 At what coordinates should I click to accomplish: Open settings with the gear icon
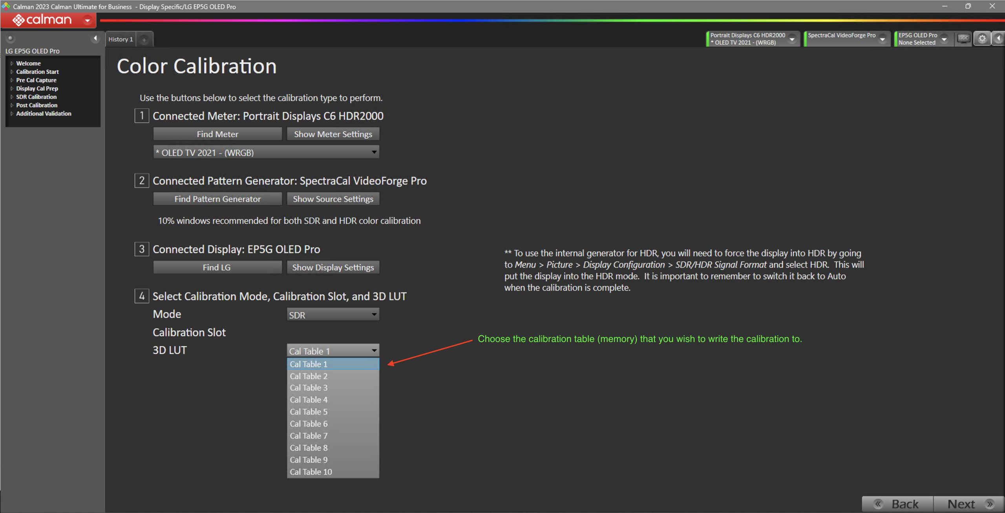click(982, 38)
